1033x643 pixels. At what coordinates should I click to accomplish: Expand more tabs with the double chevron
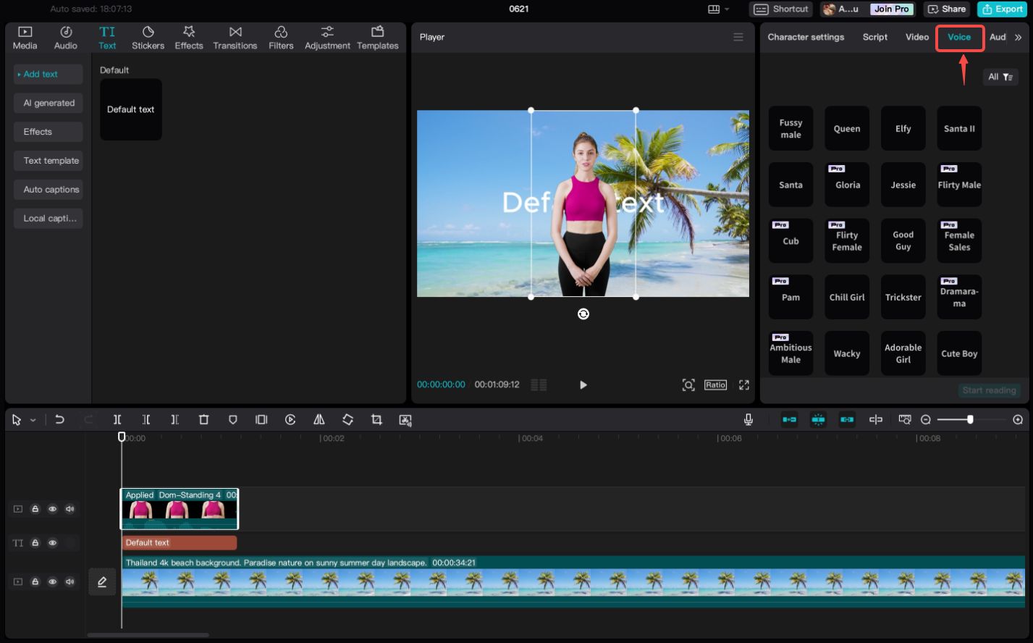1019,38
